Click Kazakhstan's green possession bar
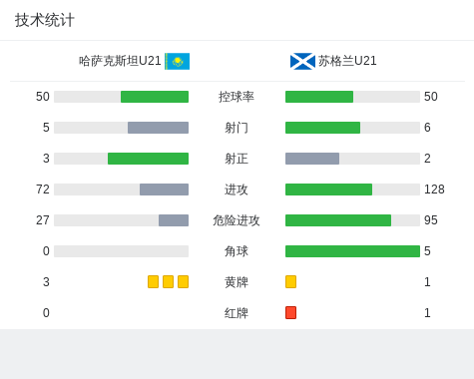Screen dimensions: 474x379 coord(155,97)
